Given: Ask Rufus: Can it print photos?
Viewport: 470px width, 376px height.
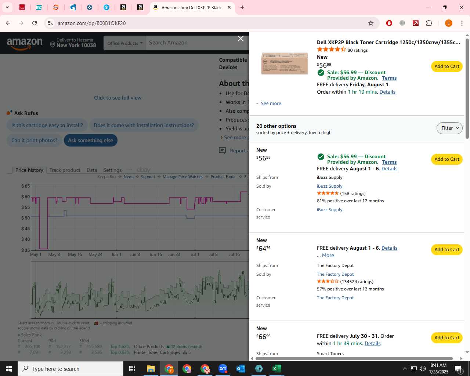Looking at the screenshot, I should point(34,140).
